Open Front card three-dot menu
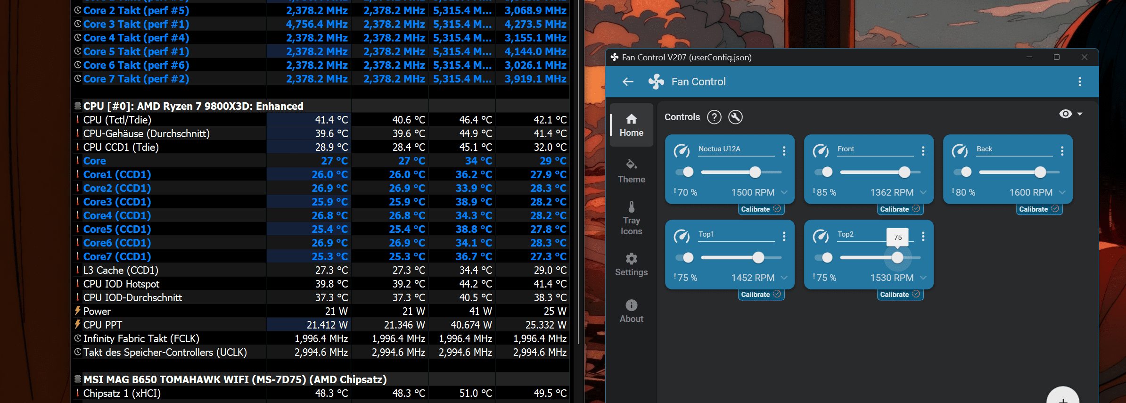 coord(923,151)
